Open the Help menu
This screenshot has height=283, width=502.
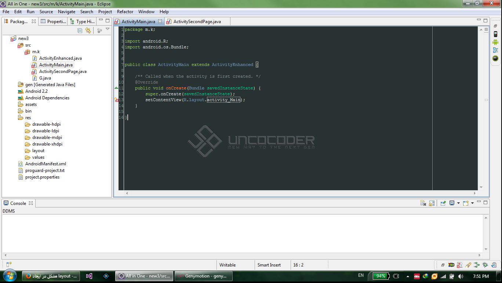tap(164, 12)
